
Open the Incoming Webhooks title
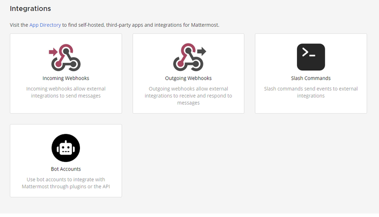[x=66, y=78]
